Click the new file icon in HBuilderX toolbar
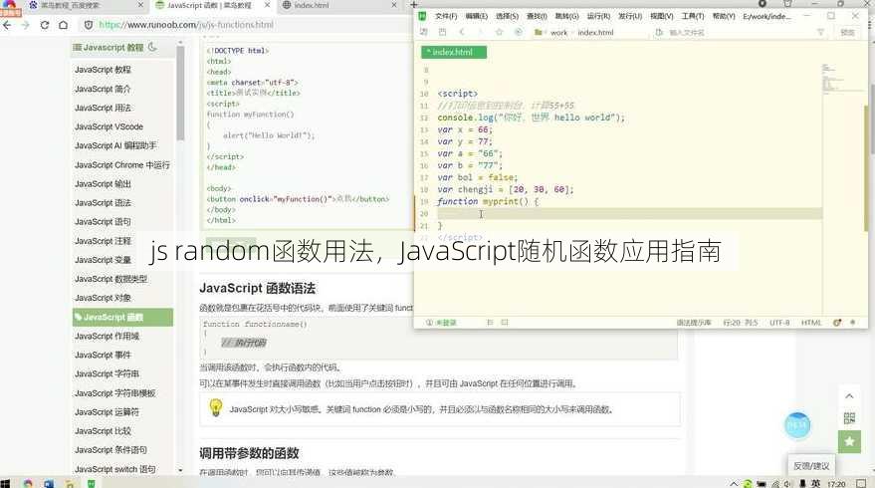 [x=424, y=33]
